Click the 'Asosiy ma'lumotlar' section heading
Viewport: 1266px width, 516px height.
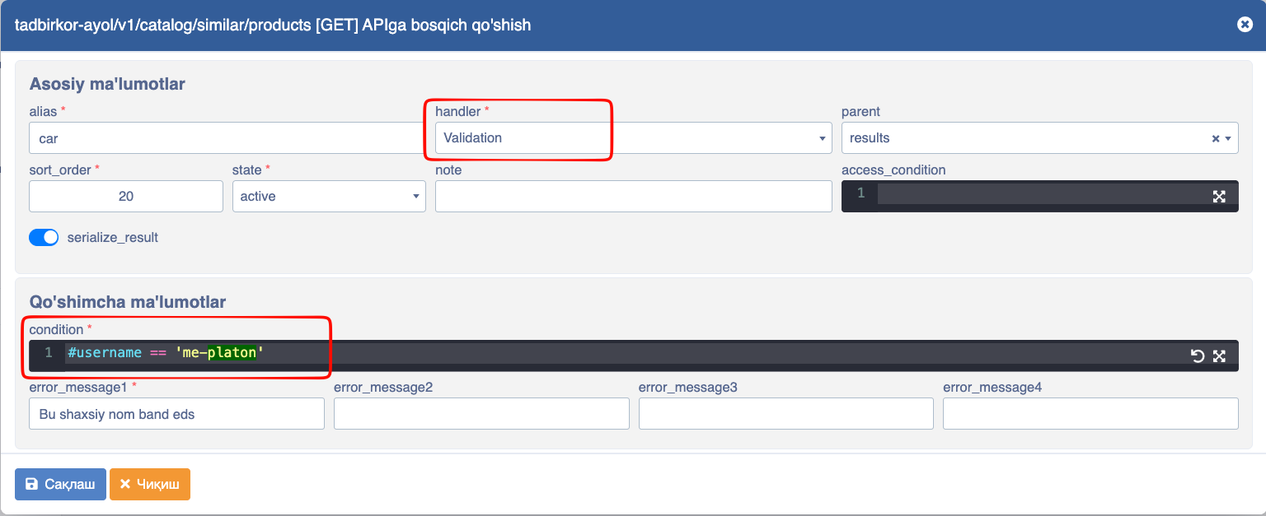coord(107,84)
